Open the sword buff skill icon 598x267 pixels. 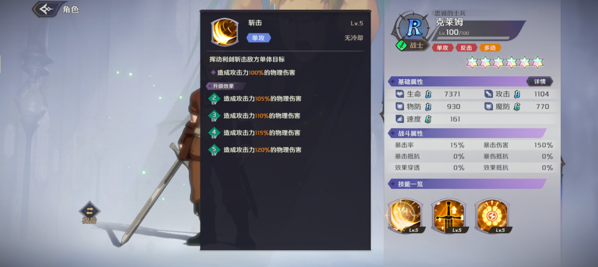point(449,216)
